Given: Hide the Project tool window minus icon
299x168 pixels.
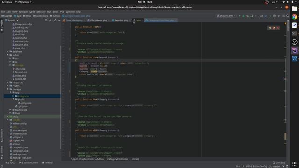Looking at the screenshot, I should click(x=59, y=20).
